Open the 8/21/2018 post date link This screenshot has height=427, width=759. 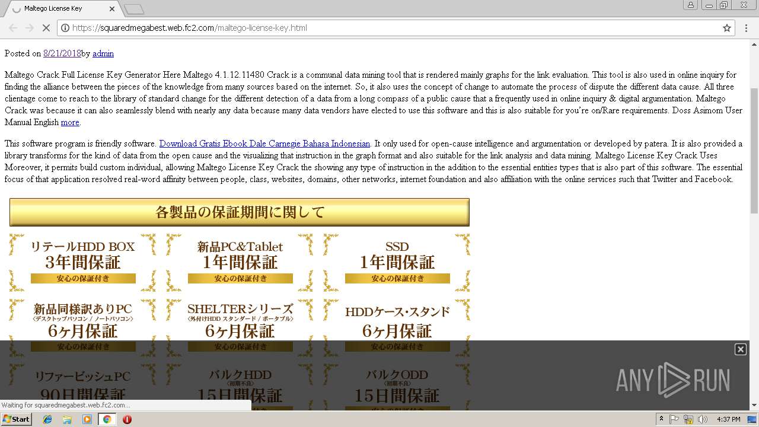click(x=62, y=53)
